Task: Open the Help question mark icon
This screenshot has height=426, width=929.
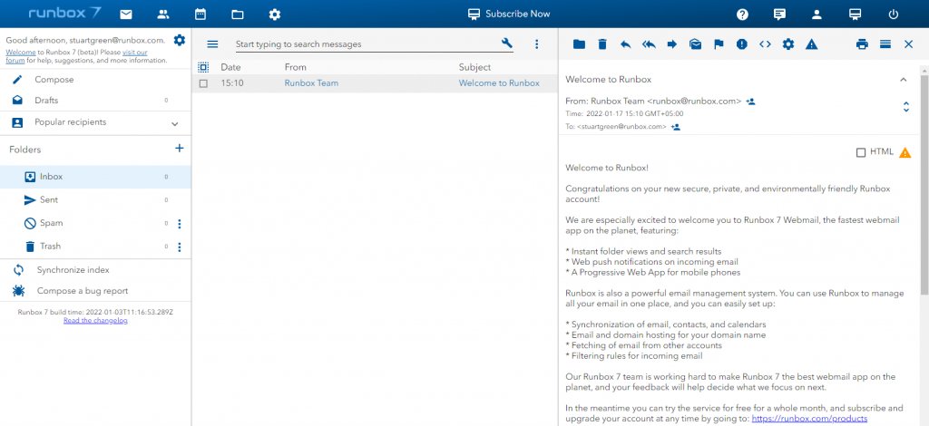Action: 742,15
